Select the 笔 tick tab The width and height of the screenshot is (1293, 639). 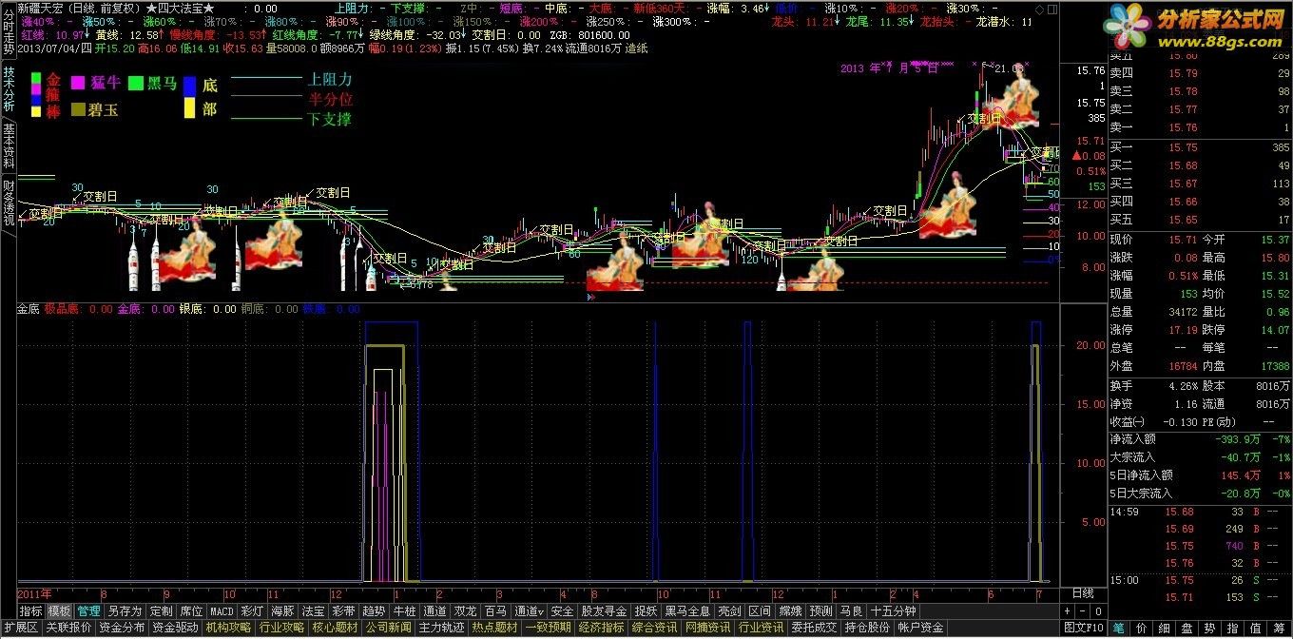point(1119,628)
